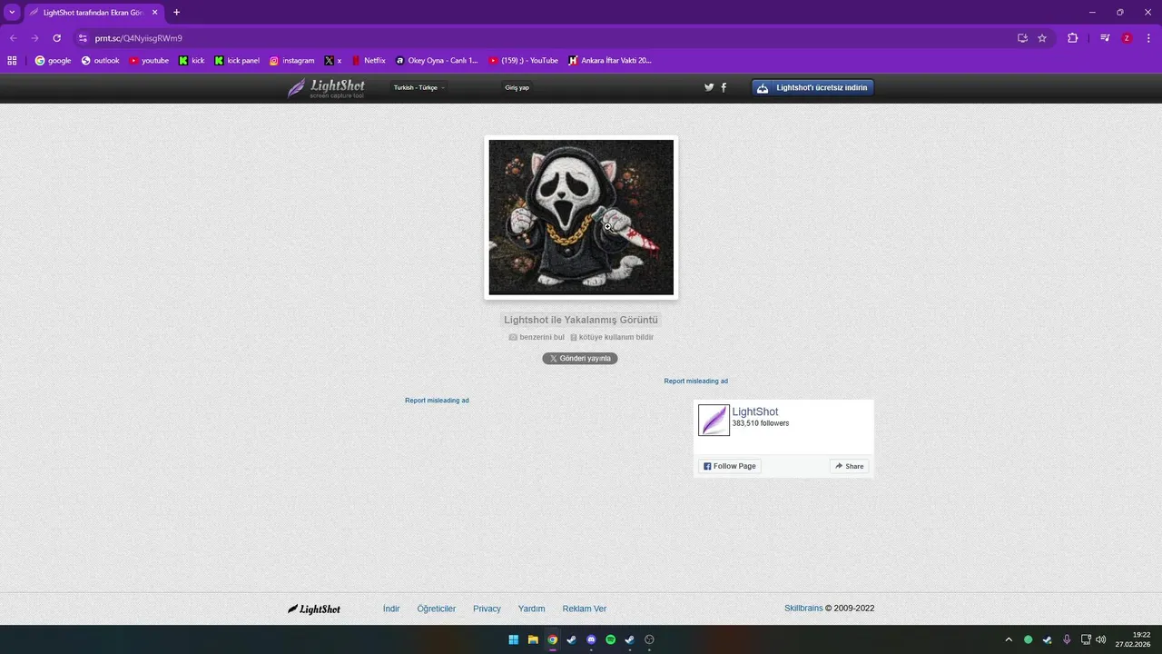Image resolution: width=1162 pixels, height=654 pixels.
Task: Click Report misleading ad near Facebook widget
Action: 695,381
